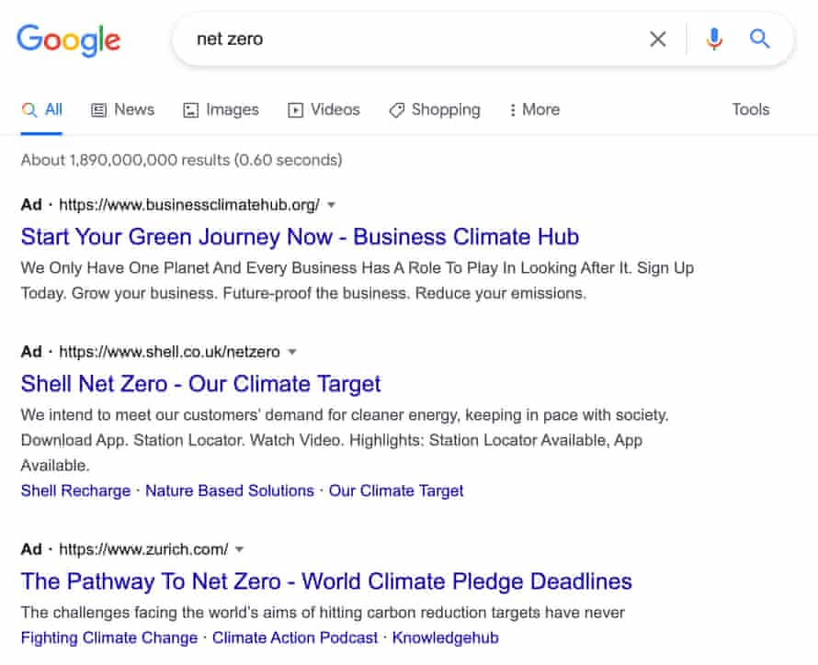Screen dimensions: 818x665
Task: Clear the search box with X icon
Action: [x=658, y=39]
